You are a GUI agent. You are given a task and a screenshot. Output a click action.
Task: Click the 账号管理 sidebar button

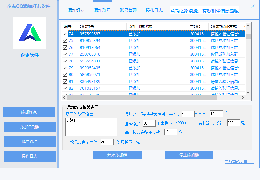click(30, 141)
